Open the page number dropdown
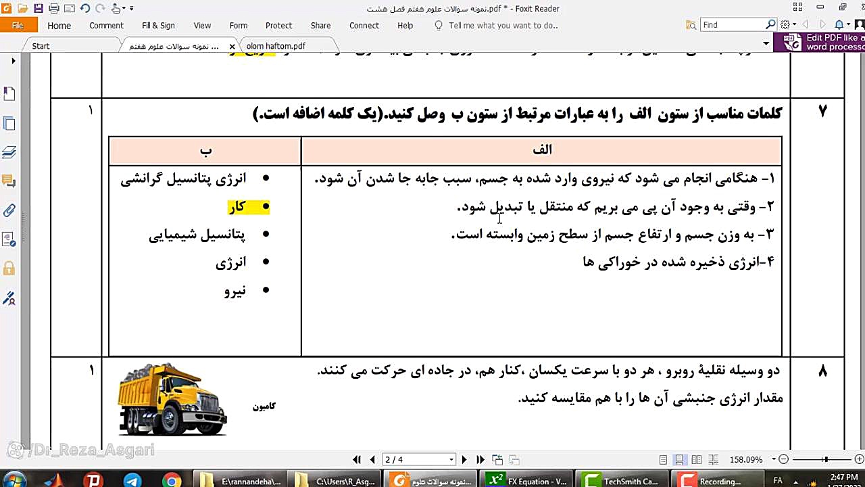Screen dimensions: 865x487 click(451, 460)
